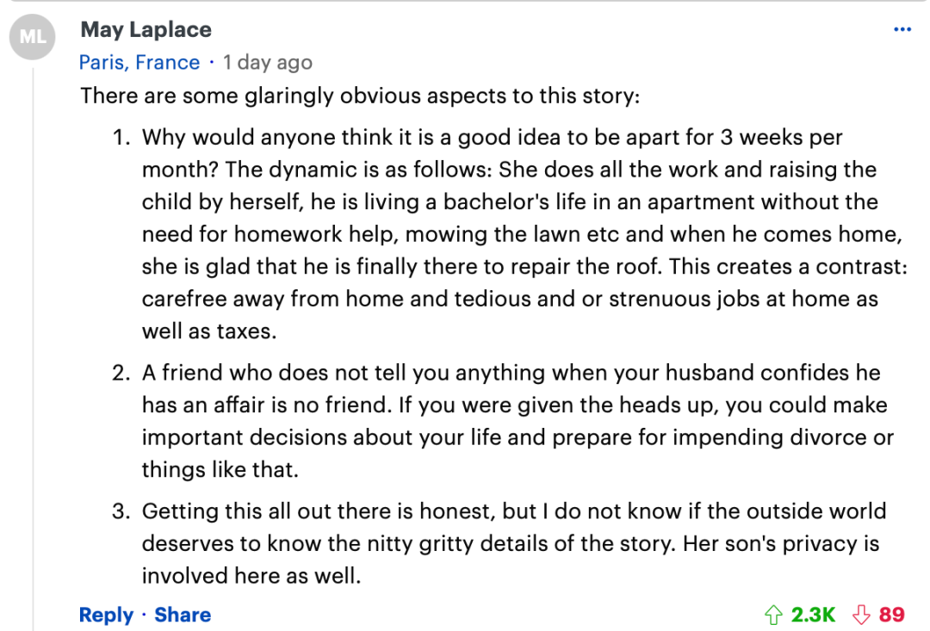This screenshot has width=930, height=631.
Task: Click the phrase 'things like that.'
Action: coord(220,470)
